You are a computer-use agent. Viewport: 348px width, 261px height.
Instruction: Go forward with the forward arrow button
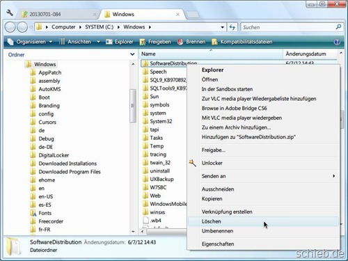click(x=22, y=27)
